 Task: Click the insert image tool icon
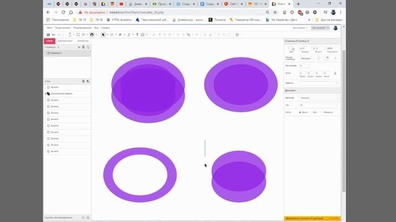143,35
